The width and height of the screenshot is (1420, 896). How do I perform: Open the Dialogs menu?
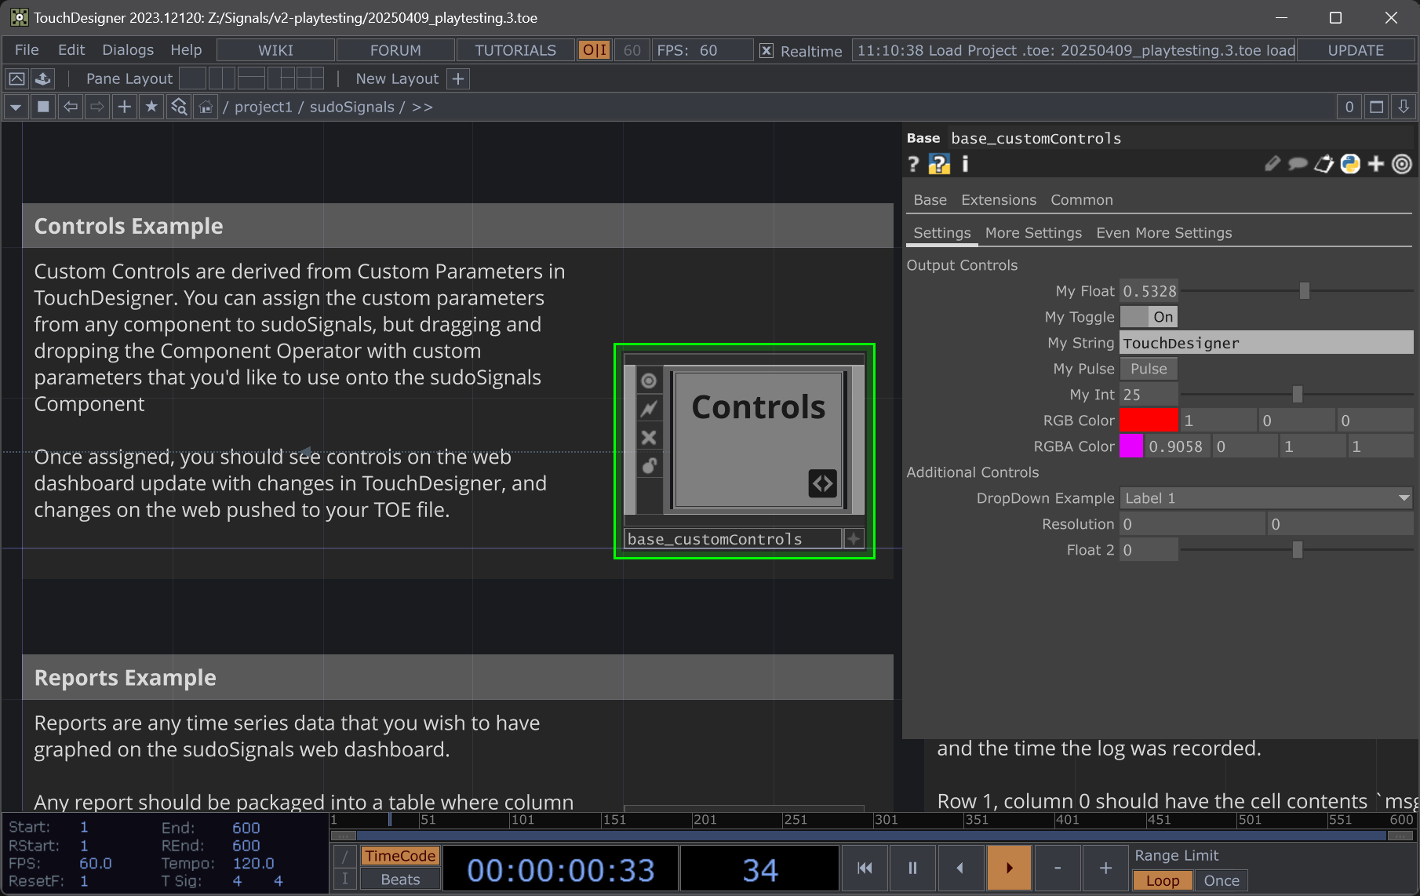(x=128, y=50)
